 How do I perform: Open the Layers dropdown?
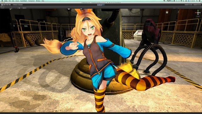point(188,5)
